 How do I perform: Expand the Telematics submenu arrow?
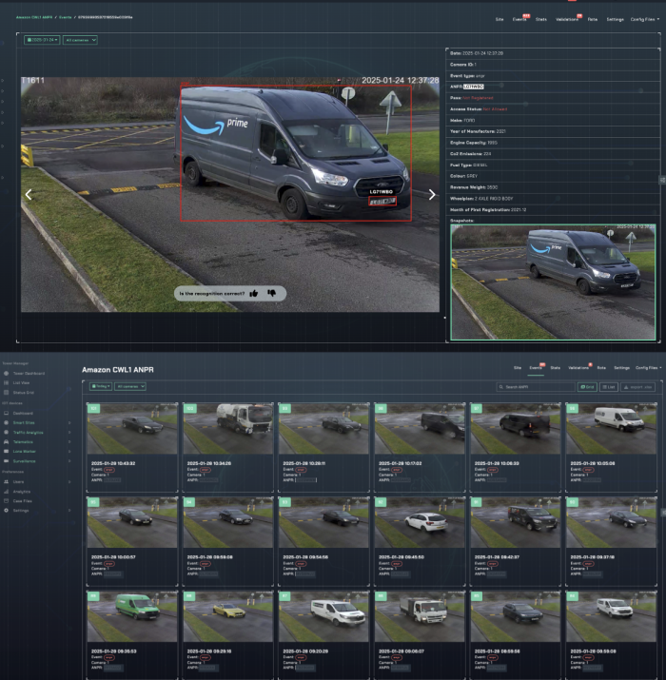(69, 442)
